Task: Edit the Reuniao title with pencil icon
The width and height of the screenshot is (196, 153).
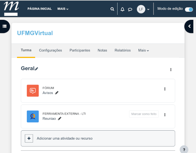Action: [59, 119]
